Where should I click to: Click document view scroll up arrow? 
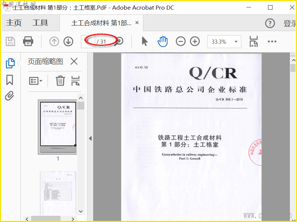point(294,60)
